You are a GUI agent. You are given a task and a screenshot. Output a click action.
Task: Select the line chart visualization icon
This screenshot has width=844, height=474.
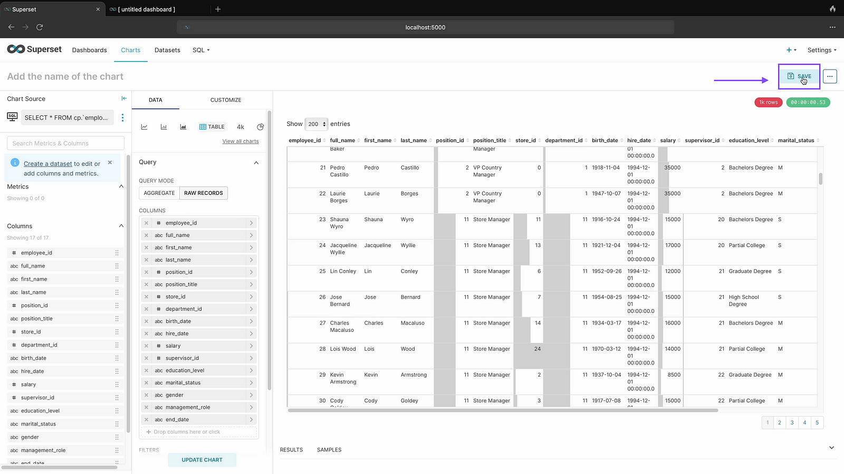[144, 127]
